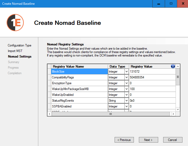The height and width of the screenshot is (146, 188).
Task: Open Data Type dropdown for BlockSize
Action: tap(126, 72)
